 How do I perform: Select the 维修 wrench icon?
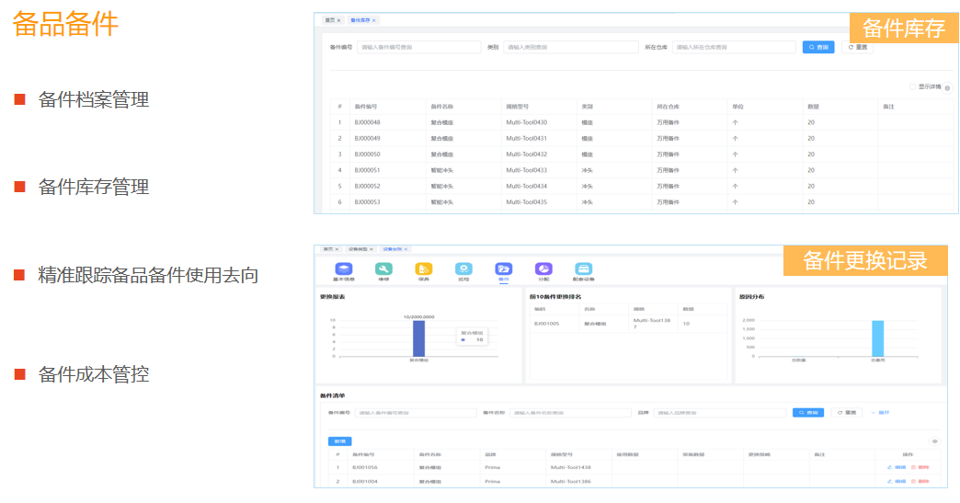[383, 269]
